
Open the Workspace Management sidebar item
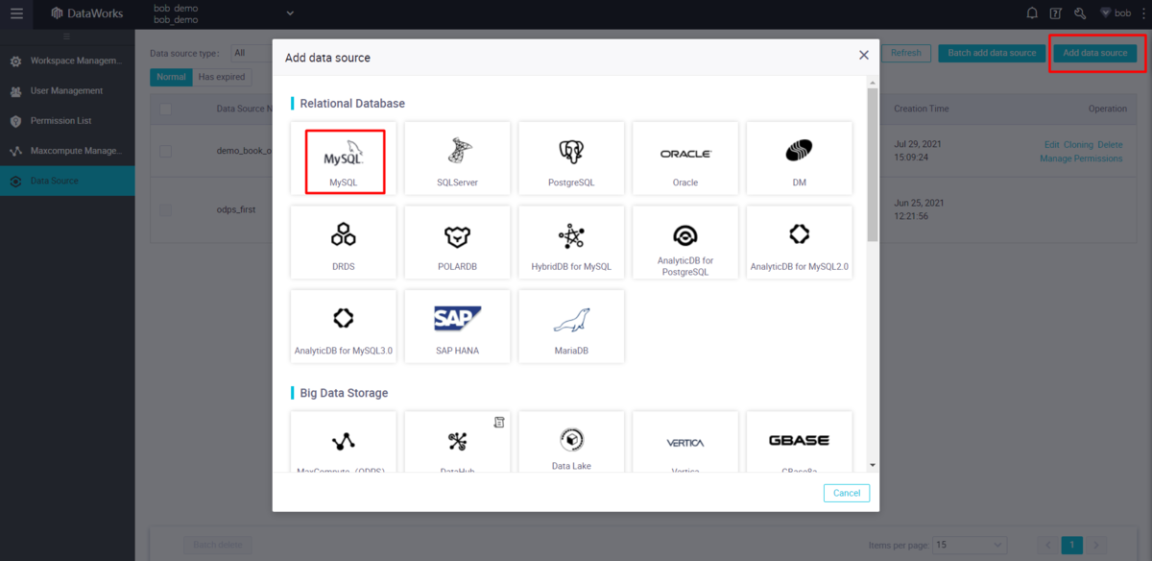coord(67,61)
